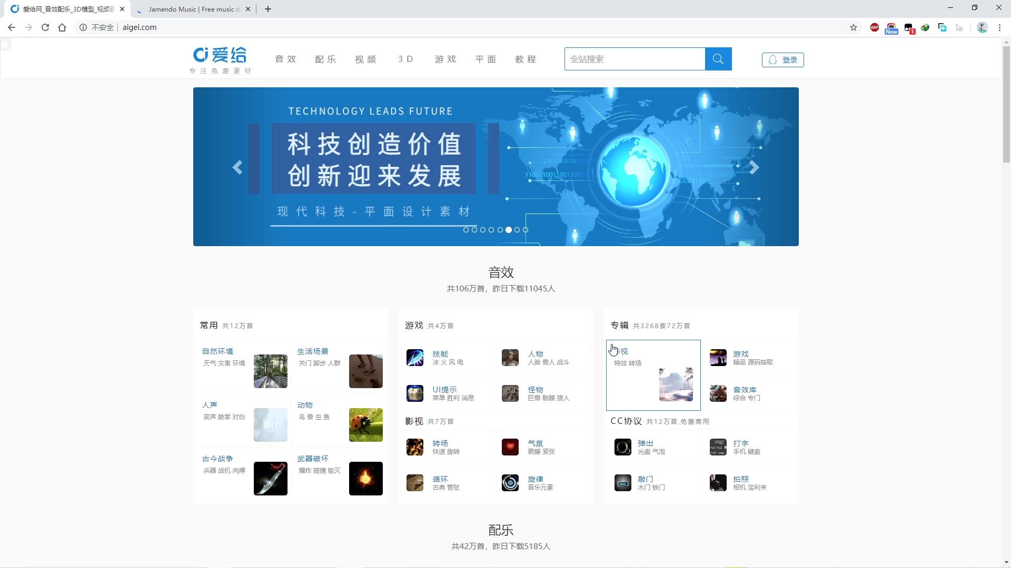
Task: Open the 自然环境 nature sounds link
Action: [x=217, y=351]
